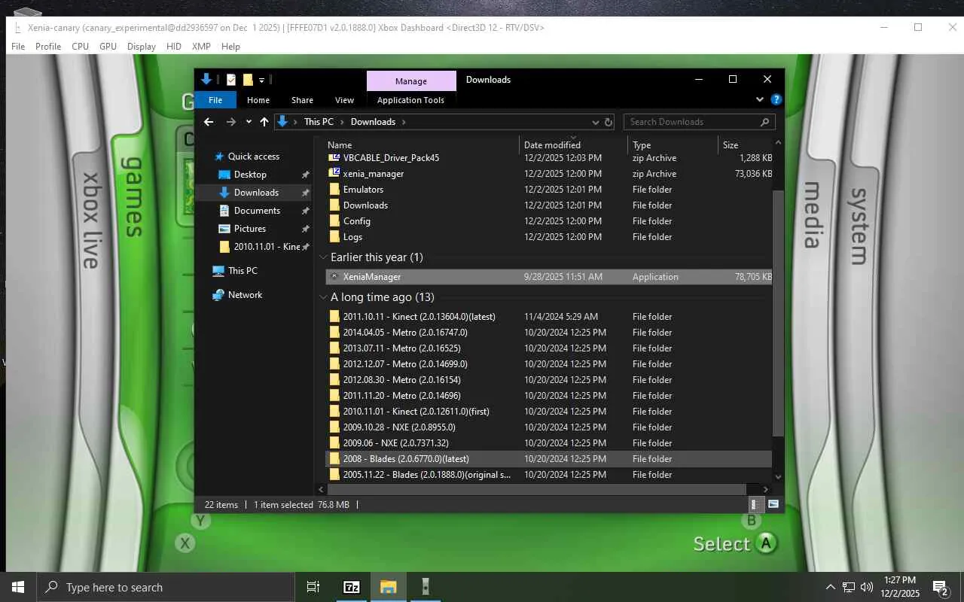Click the New folder icon in Explorer's title bar
This screenshot has height=602, width=964.
coord(248,80)
